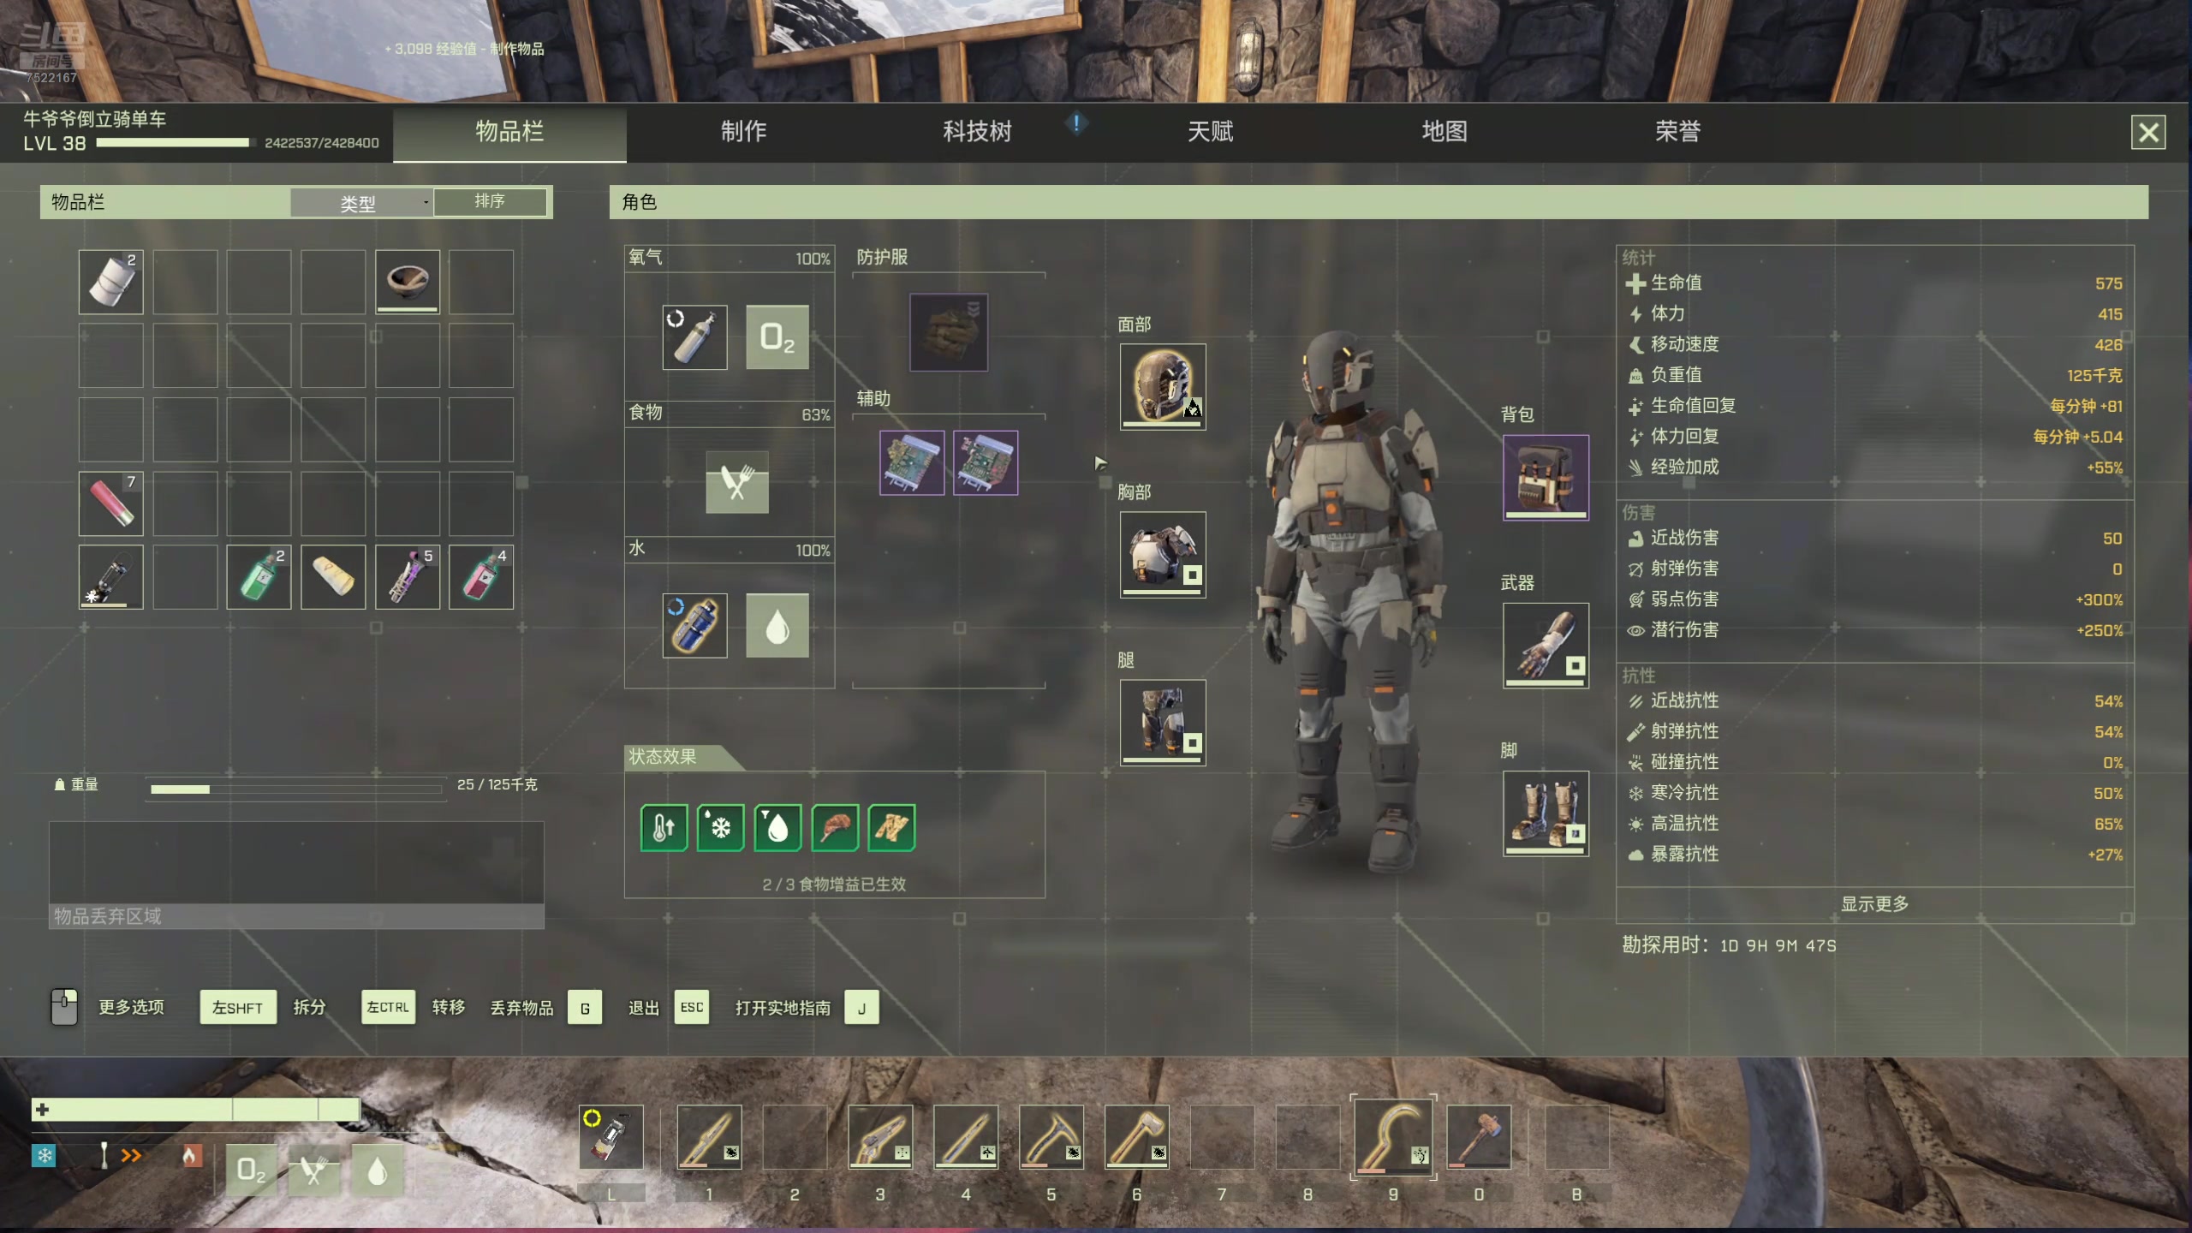Image resolution: width=2192 pixels, height=1233 pixels.
Task: Select the 武器 arm weapon slot
Action: click(1546, 646)
